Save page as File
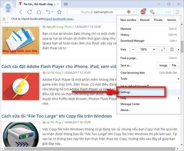 pos(174,66)
